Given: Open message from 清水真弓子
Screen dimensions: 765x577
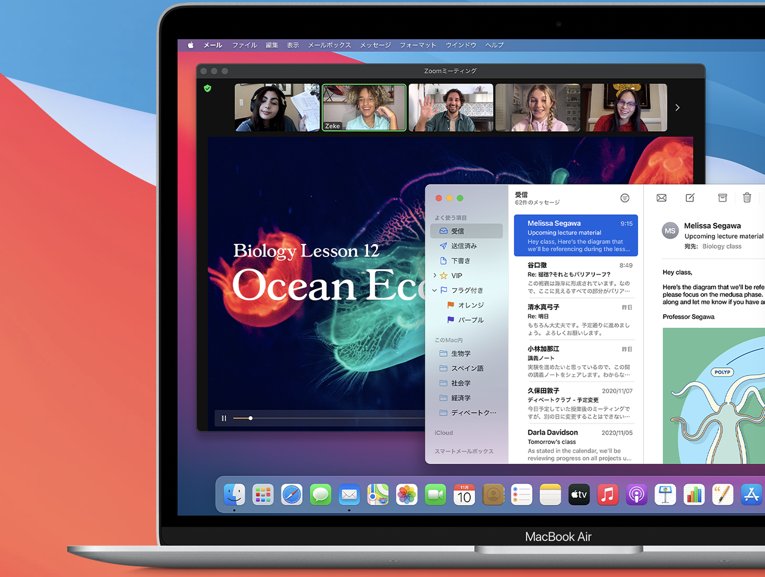Looking at the screenshot, I should 576,319.
